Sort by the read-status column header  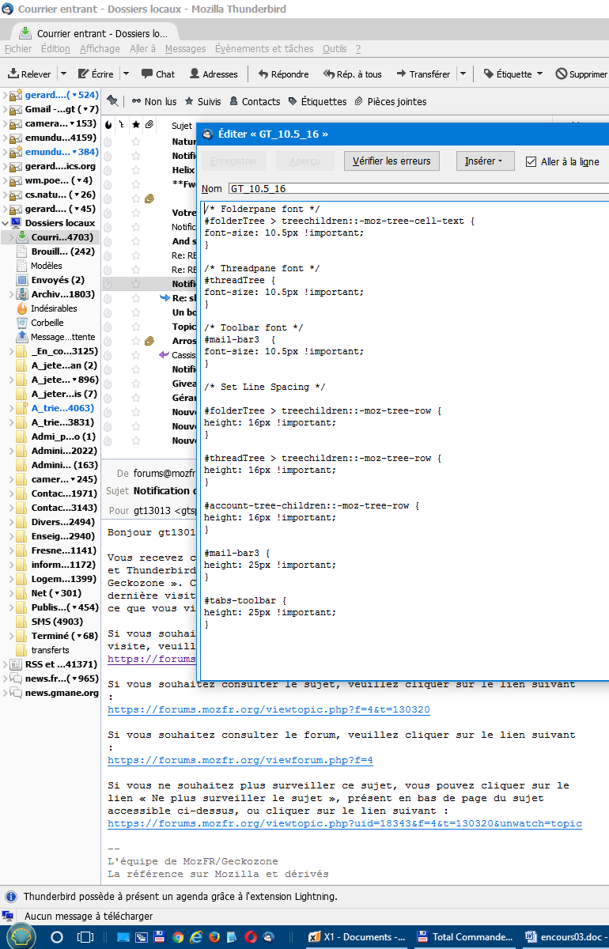[x=108, y=126]
